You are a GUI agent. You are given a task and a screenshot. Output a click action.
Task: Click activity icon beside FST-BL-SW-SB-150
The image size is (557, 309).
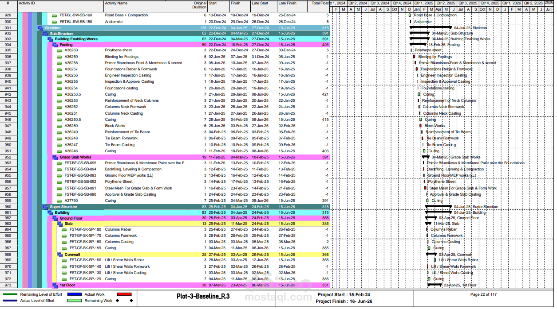pos(55,22)
